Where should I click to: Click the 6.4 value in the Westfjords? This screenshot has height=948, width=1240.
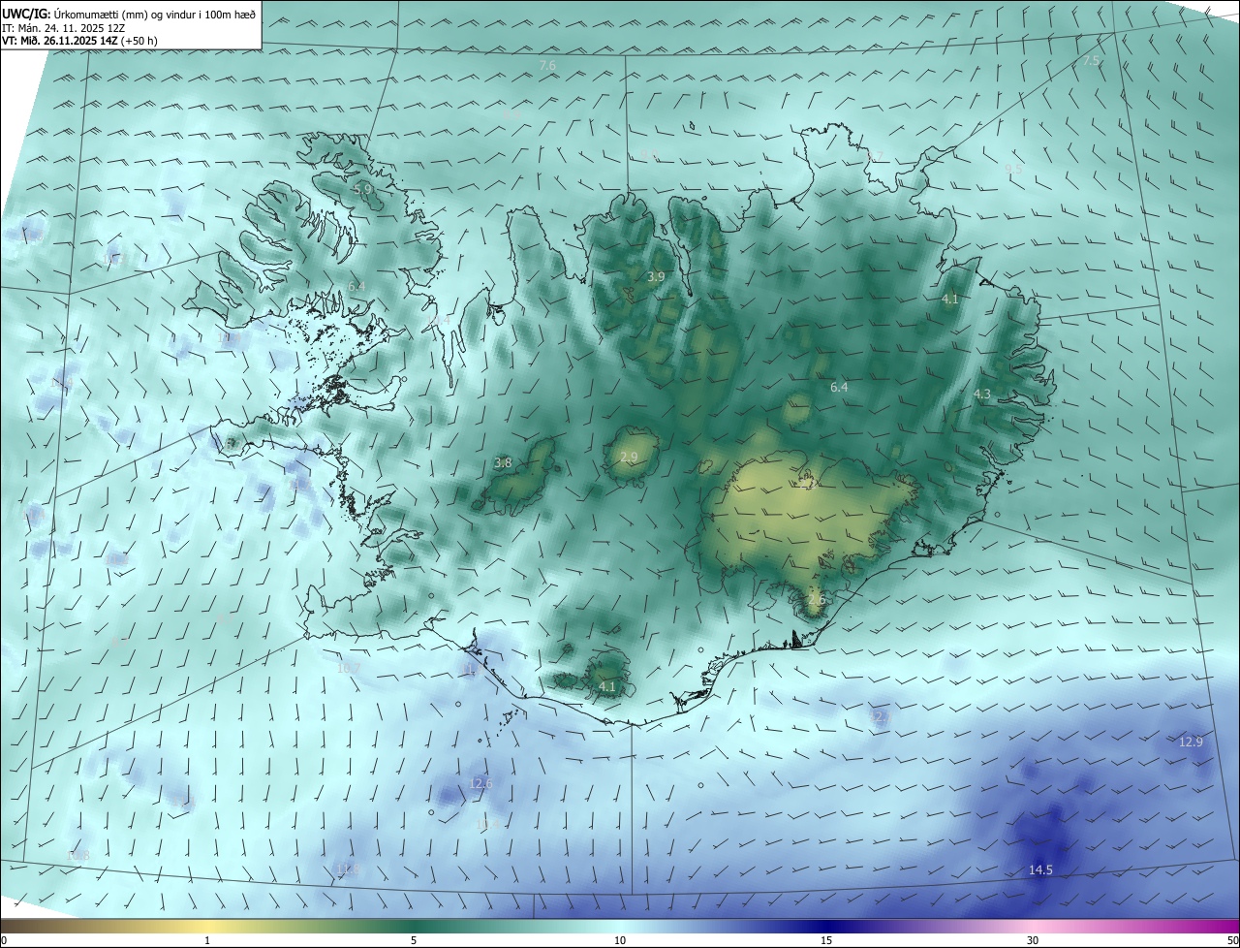pyautogui.click(x=356, y=286)
